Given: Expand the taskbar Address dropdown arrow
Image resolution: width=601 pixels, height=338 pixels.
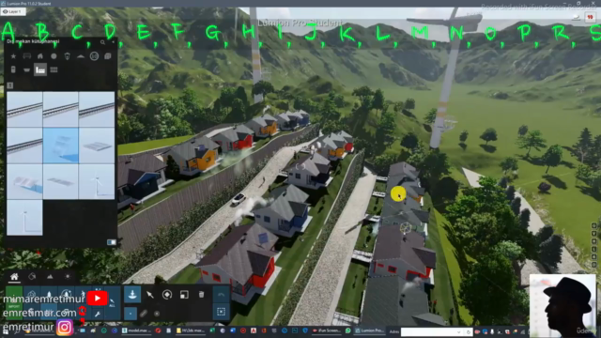Looking at the screenshot, I should pyautogui.click(x=458, y=331).
